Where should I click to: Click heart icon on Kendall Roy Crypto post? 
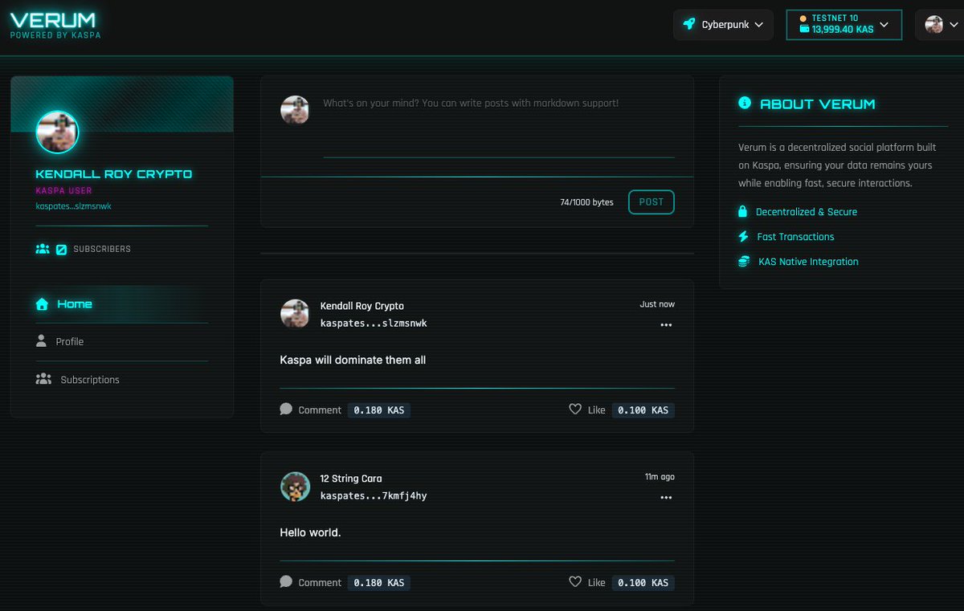(x=575, y=409)
